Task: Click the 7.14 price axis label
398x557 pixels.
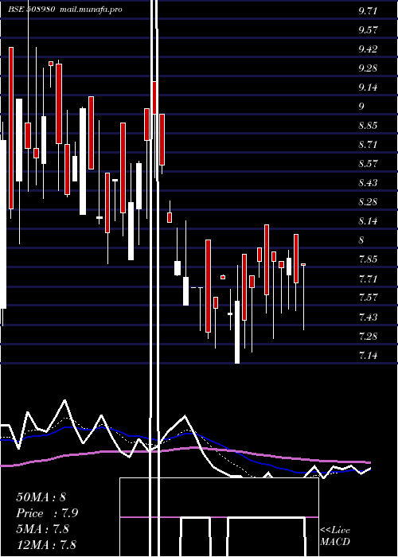Action: pos(368,355)
